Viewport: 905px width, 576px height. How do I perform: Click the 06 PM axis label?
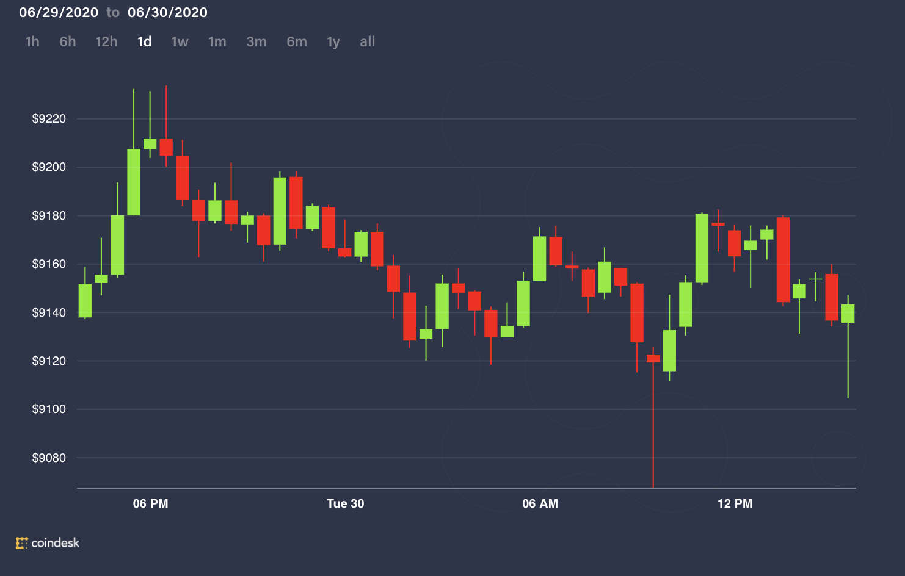pyautogui.click(x=151, y=503)
